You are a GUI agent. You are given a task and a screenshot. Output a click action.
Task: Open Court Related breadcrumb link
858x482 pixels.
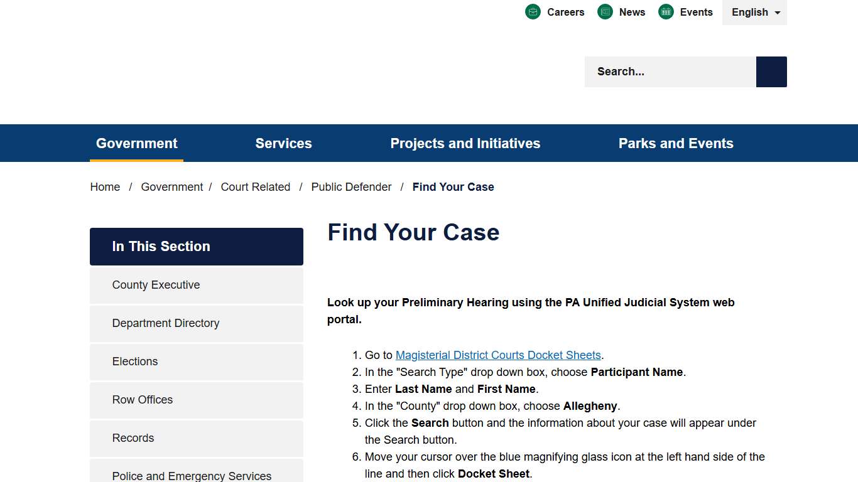256,186
